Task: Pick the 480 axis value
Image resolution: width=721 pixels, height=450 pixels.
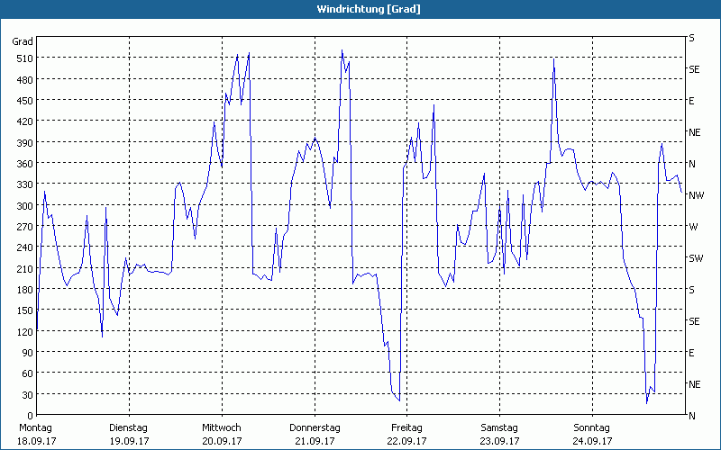Action: pos(25,80)
